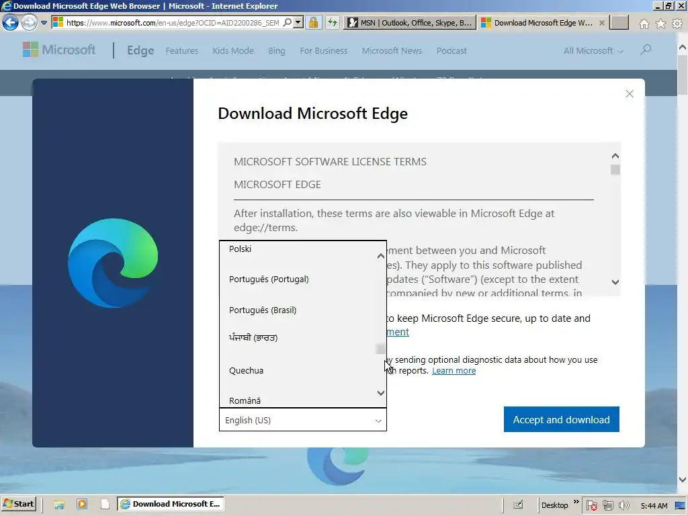Viewport: 688px width, 516px height.
Task: Open the Kids Mode navigation item
Action: coord(233,51)
